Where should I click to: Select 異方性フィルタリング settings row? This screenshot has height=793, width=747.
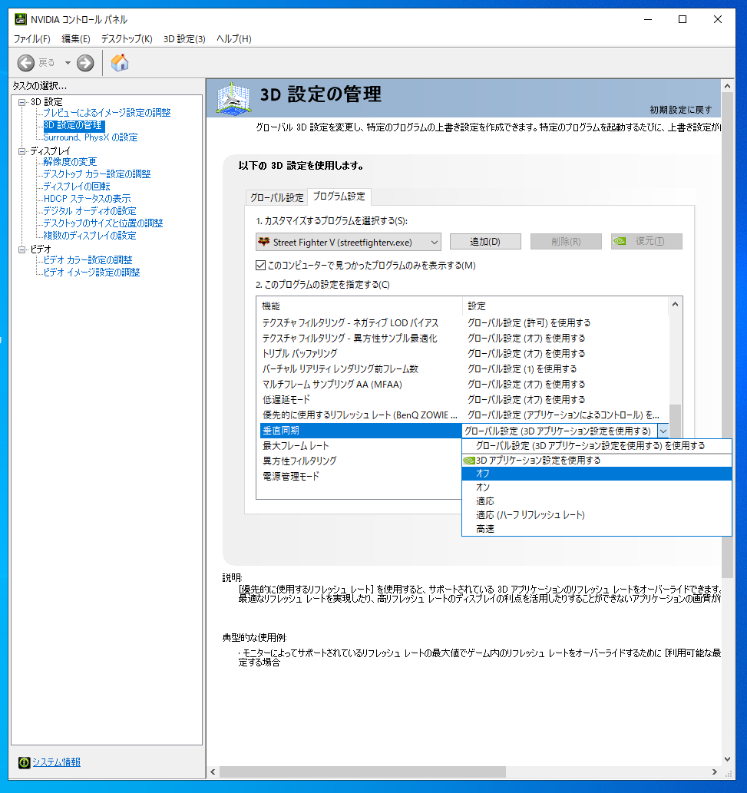(x=360, y=461)
